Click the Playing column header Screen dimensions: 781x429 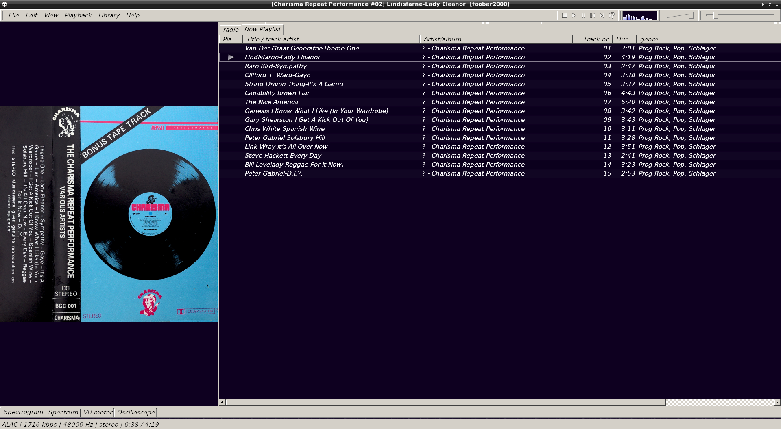231,39
